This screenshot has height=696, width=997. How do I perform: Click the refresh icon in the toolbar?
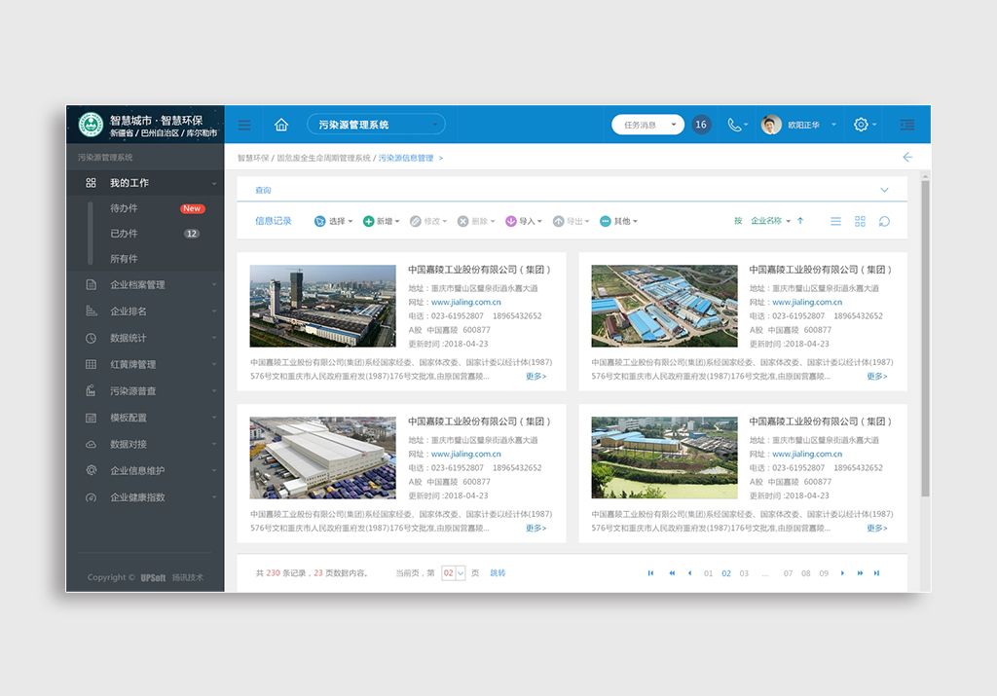[884, 221]
